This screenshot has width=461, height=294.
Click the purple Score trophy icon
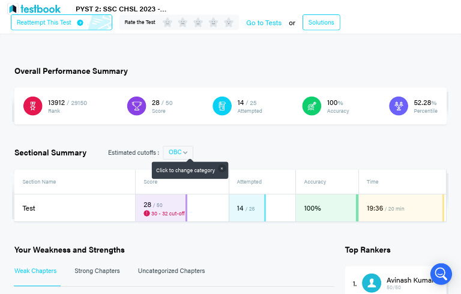(x=137, y=106)
